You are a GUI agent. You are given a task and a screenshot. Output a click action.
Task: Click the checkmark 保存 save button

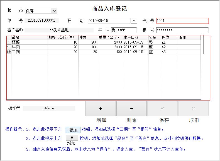pos(162,109)
